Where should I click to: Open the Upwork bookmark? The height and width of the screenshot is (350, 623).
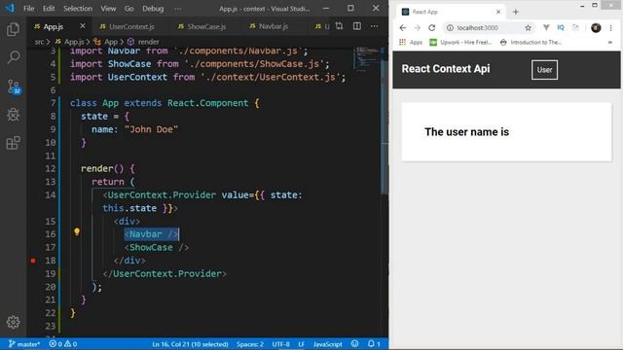[x=460, y=42]
